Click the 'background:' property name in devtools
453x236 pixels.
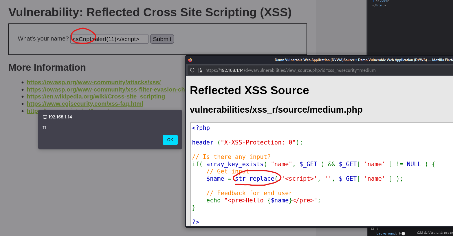pos(387,233)
